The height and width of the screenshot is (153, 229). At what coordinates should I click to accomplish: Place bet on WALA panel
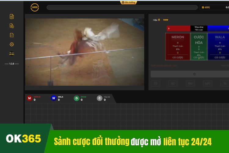(219, 47)
